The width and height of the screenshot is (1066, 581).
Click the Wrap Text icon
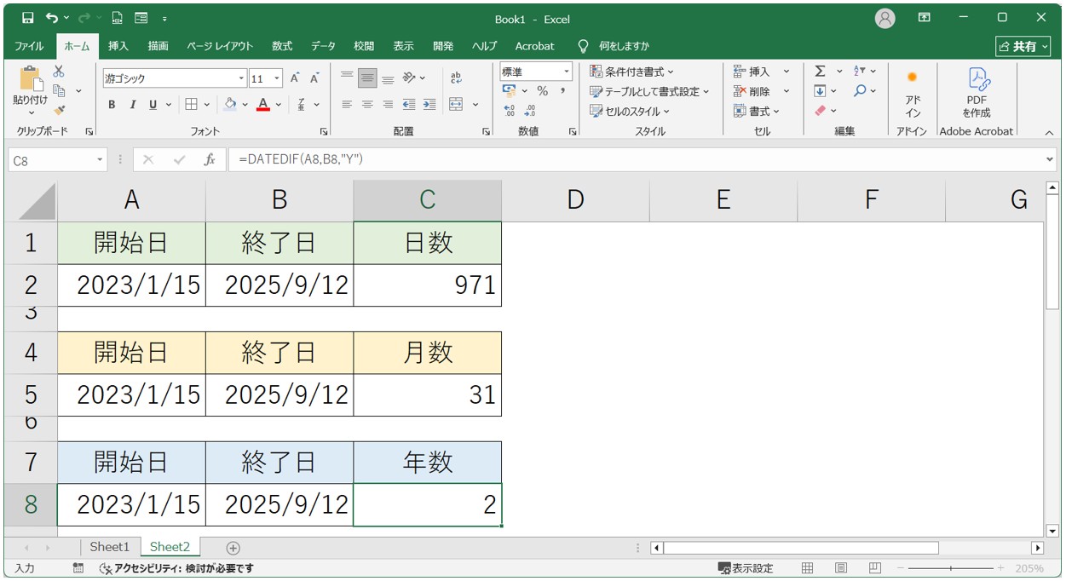456,78
